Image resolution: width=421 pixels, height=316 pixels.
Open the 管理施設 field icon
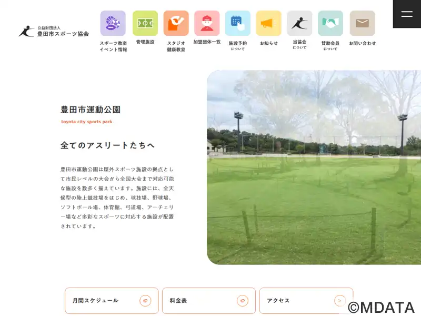(x=145, y=23)
